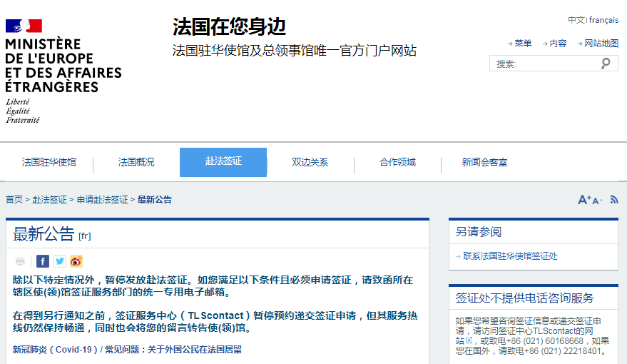Share the page on Twitter

point(60,261)
